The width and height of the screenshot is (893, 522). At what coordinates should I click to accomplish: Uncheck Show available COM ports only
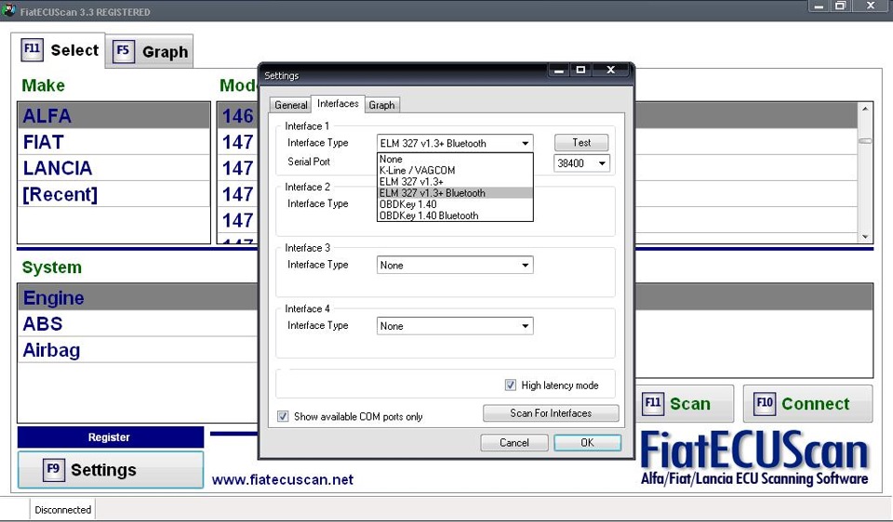tap(283, 416)
